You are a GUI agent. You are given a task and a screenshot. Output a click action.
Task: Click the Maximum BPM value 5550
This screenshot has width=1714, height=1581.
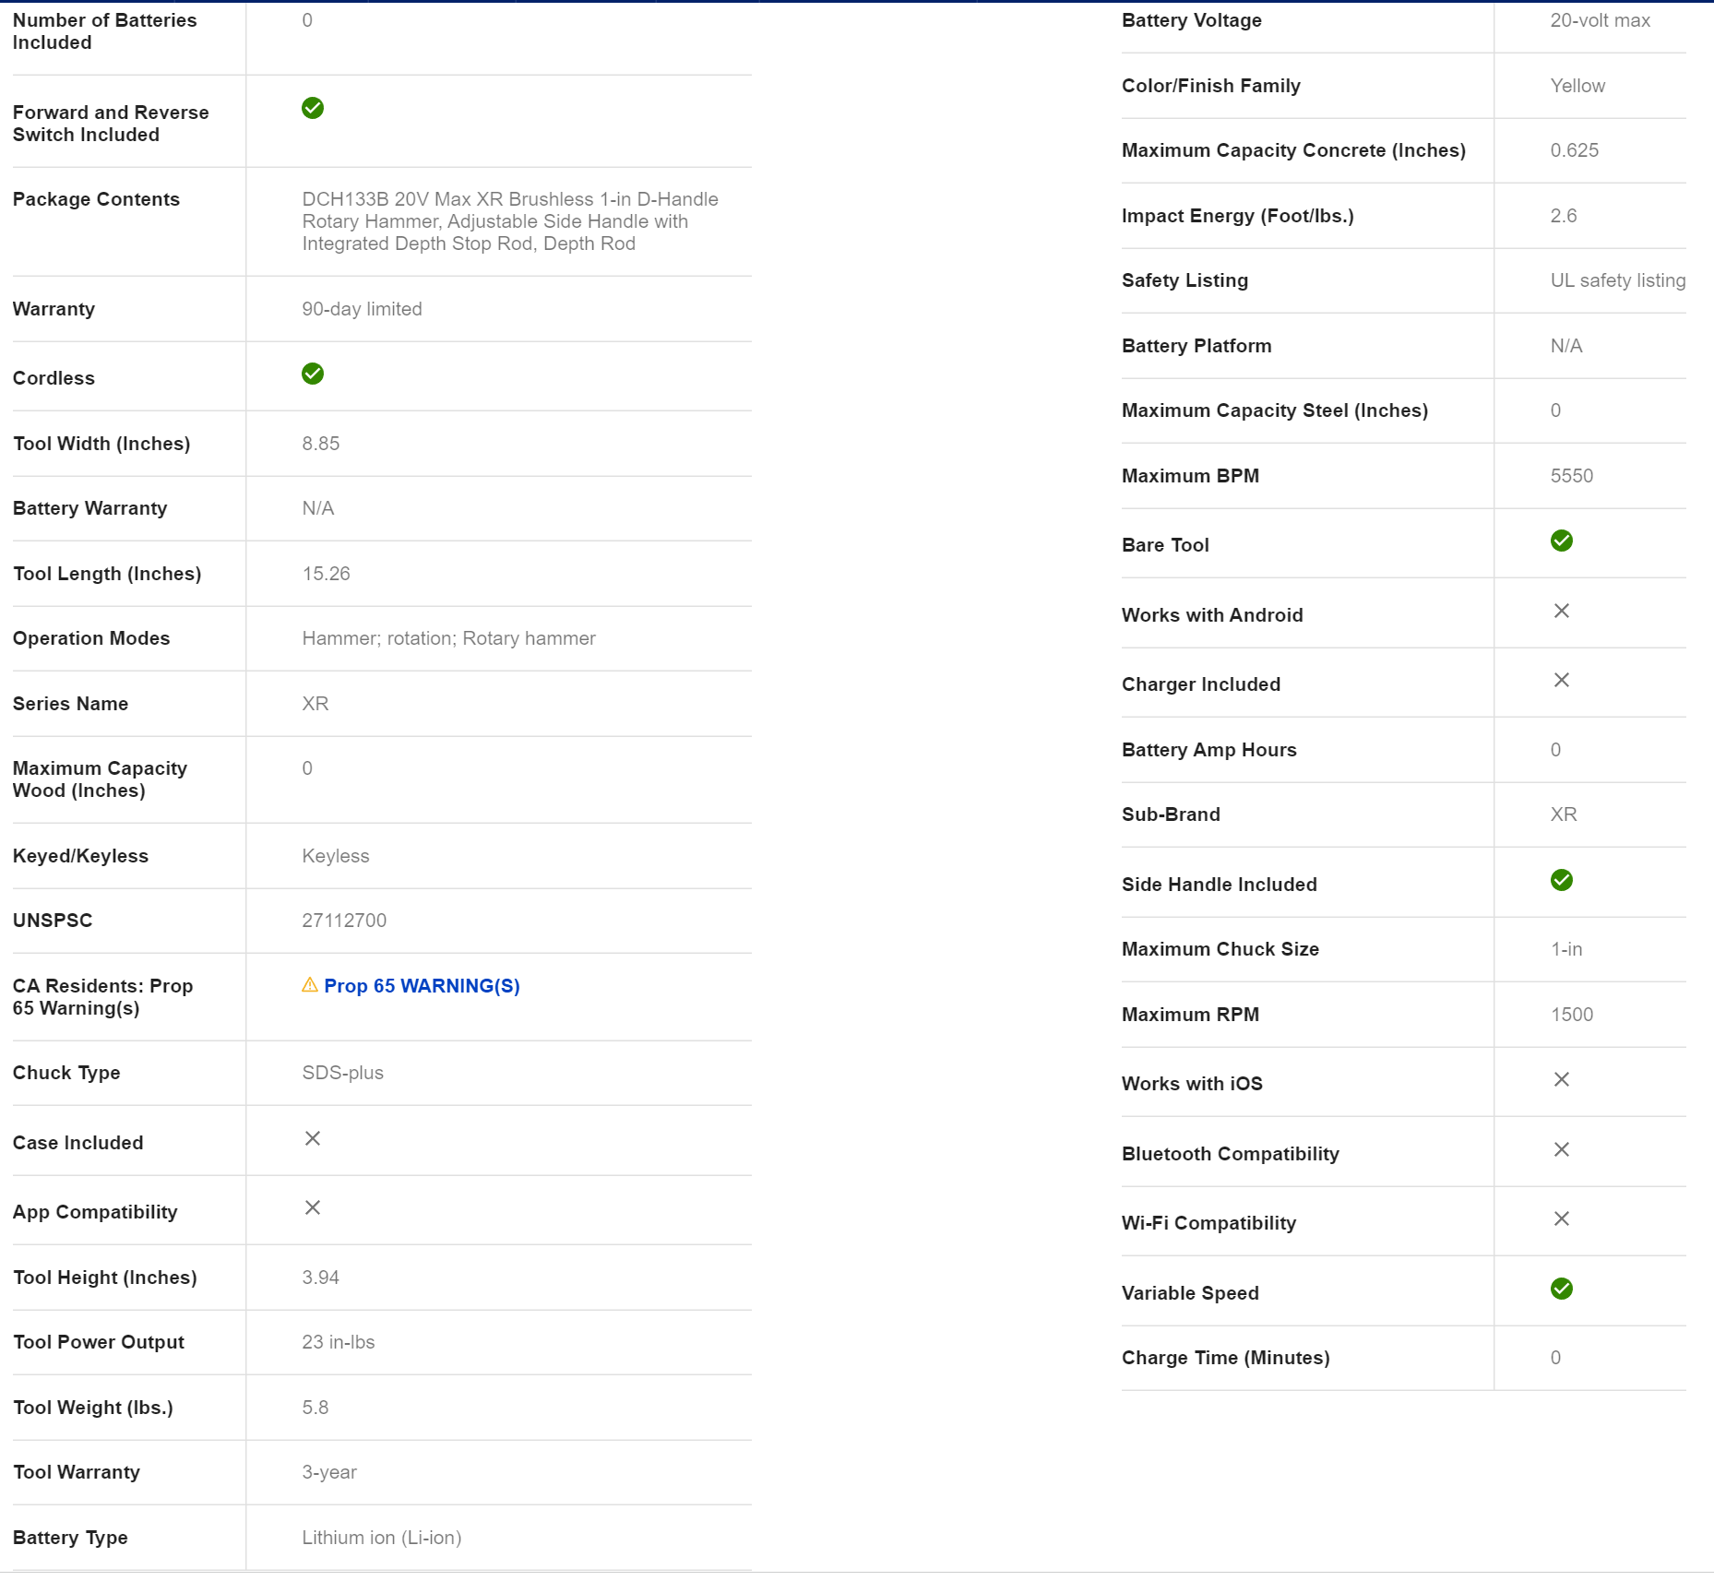point(1571,476)
